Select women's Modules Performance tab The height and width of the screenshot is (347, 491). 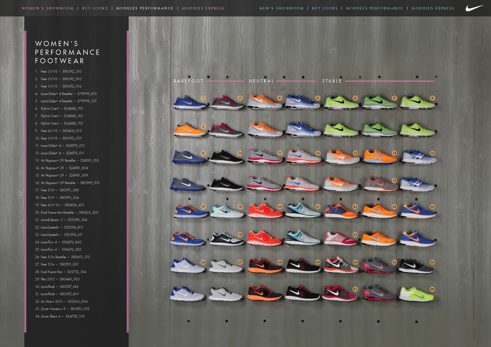[x=145, y=8]
